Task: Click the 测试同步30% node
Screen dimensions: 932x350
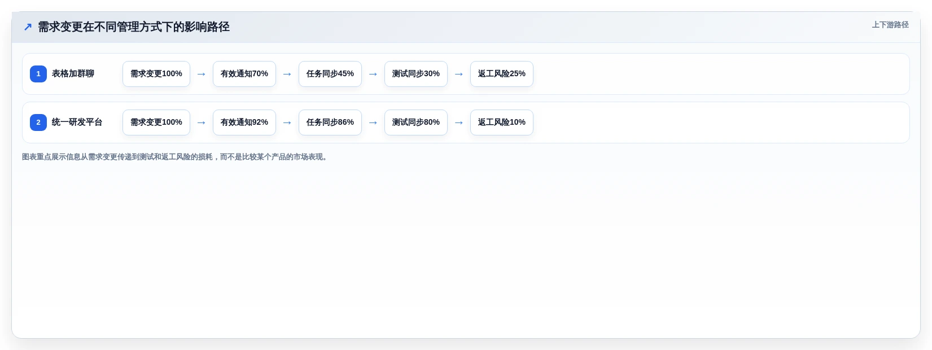Action: pyautogui.click(x=416, y=74)
